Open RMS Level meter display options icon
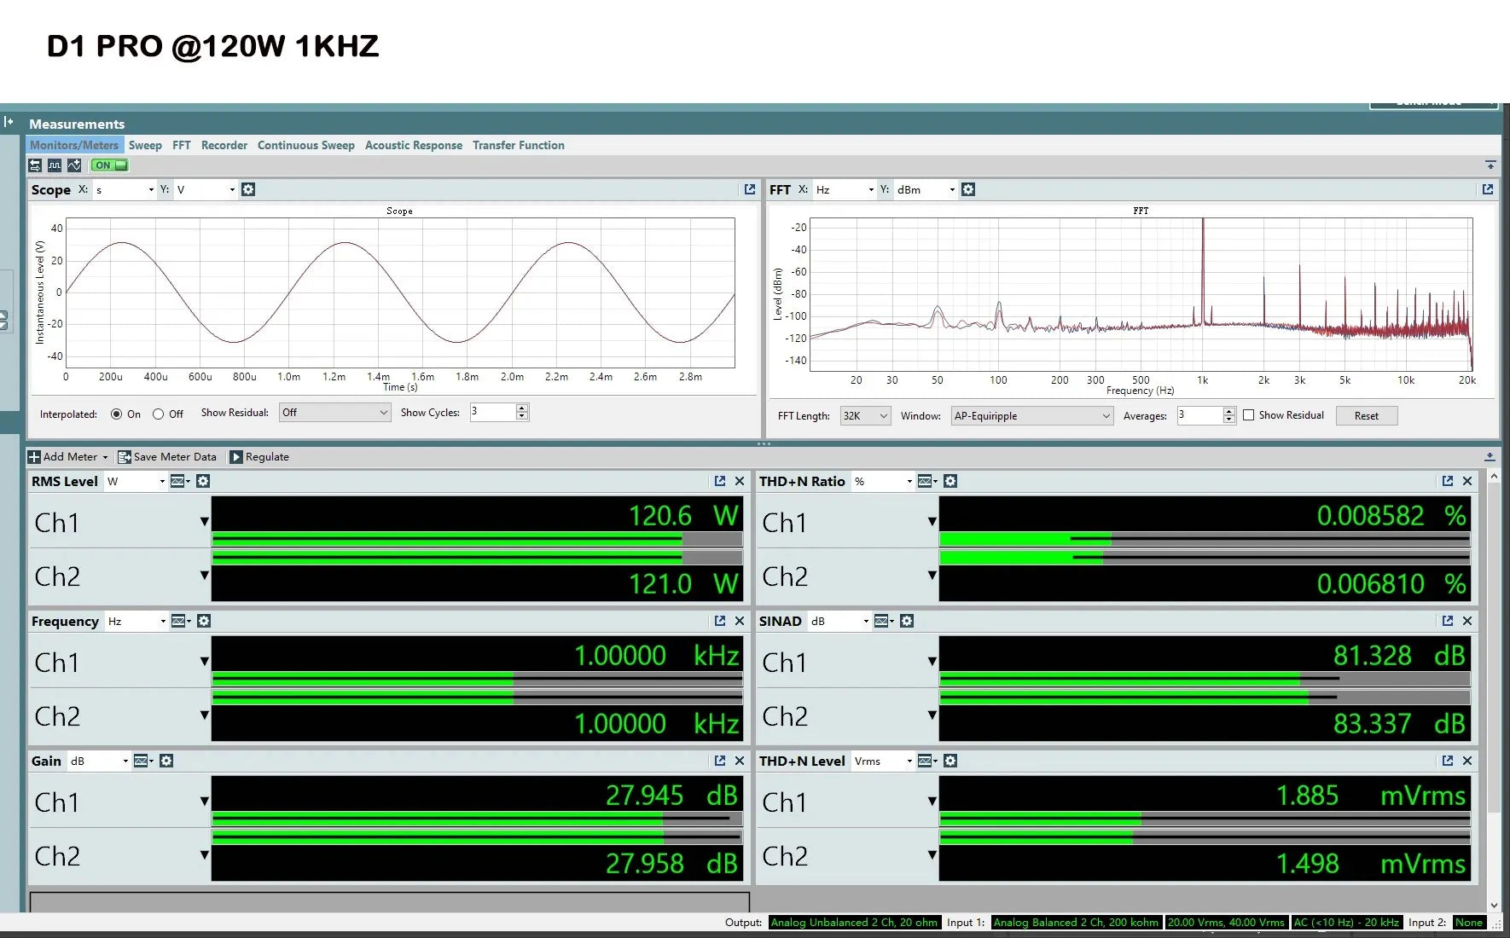Image resolution: width=1510 pixels, height=938 pixels. coord(180,481)
